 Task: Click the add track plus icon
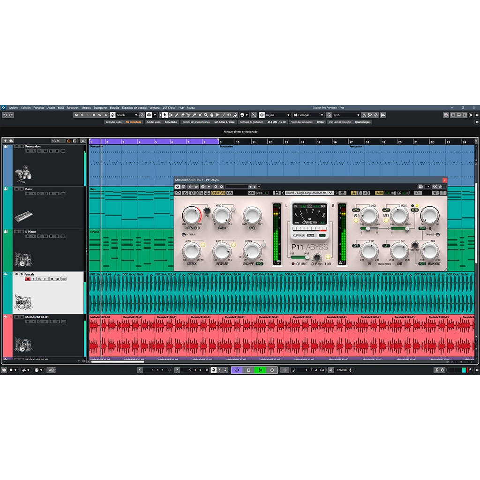pyautogui.click(x=6, y=141)
